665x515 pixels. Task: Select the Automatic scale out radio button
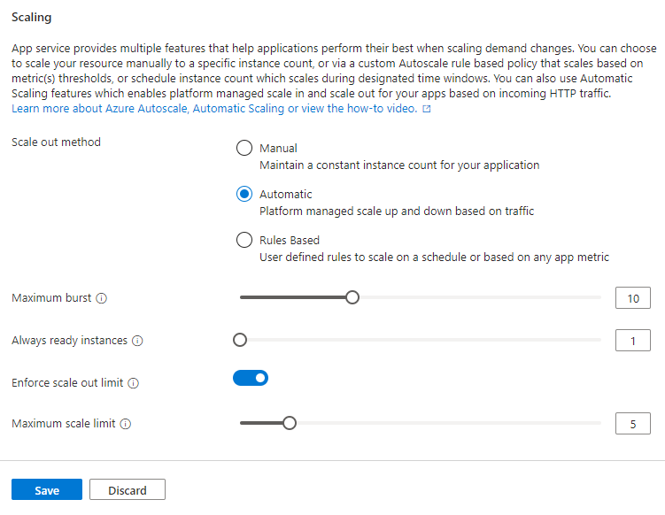pos(244,194)
